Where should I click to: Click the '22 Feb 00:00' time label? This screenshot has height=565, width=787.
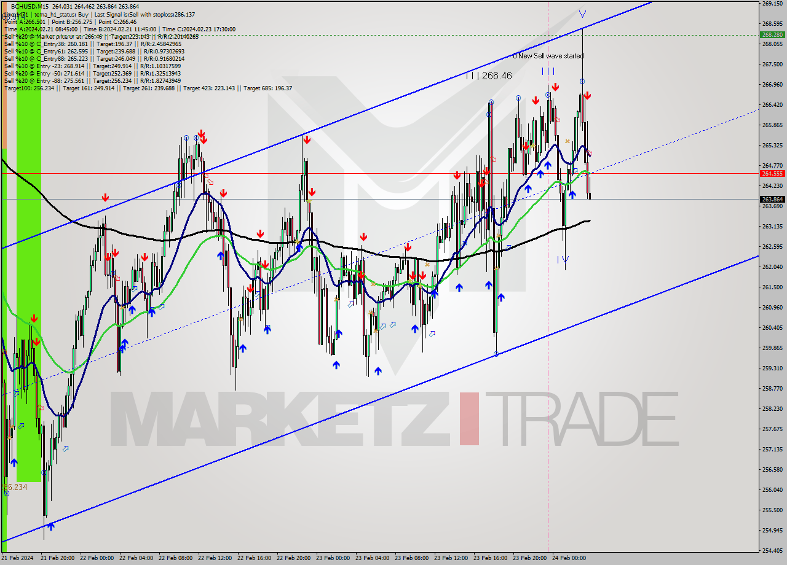coord(97,559)
